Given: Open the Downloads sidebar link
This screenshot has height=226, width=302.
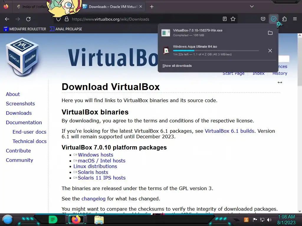Looking at the screenshot, I should [19, 113].
